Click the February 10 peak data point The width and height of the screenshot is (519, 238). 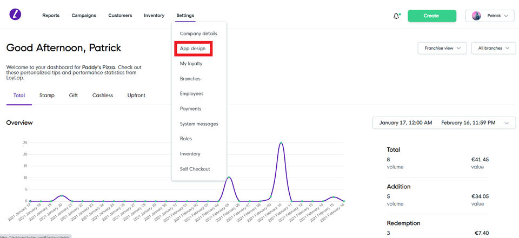pyautogui.click(x=281, y=143)
